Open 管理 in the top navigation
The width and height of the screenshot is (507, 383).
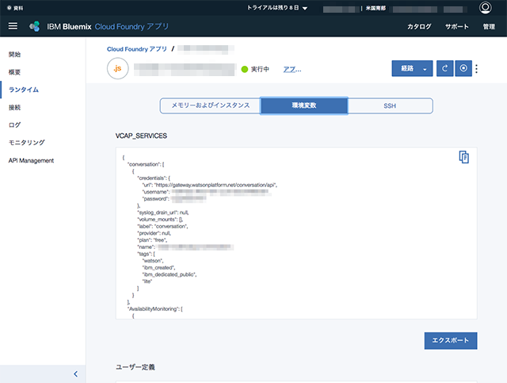pyautogui.click(x=489, y=26)
